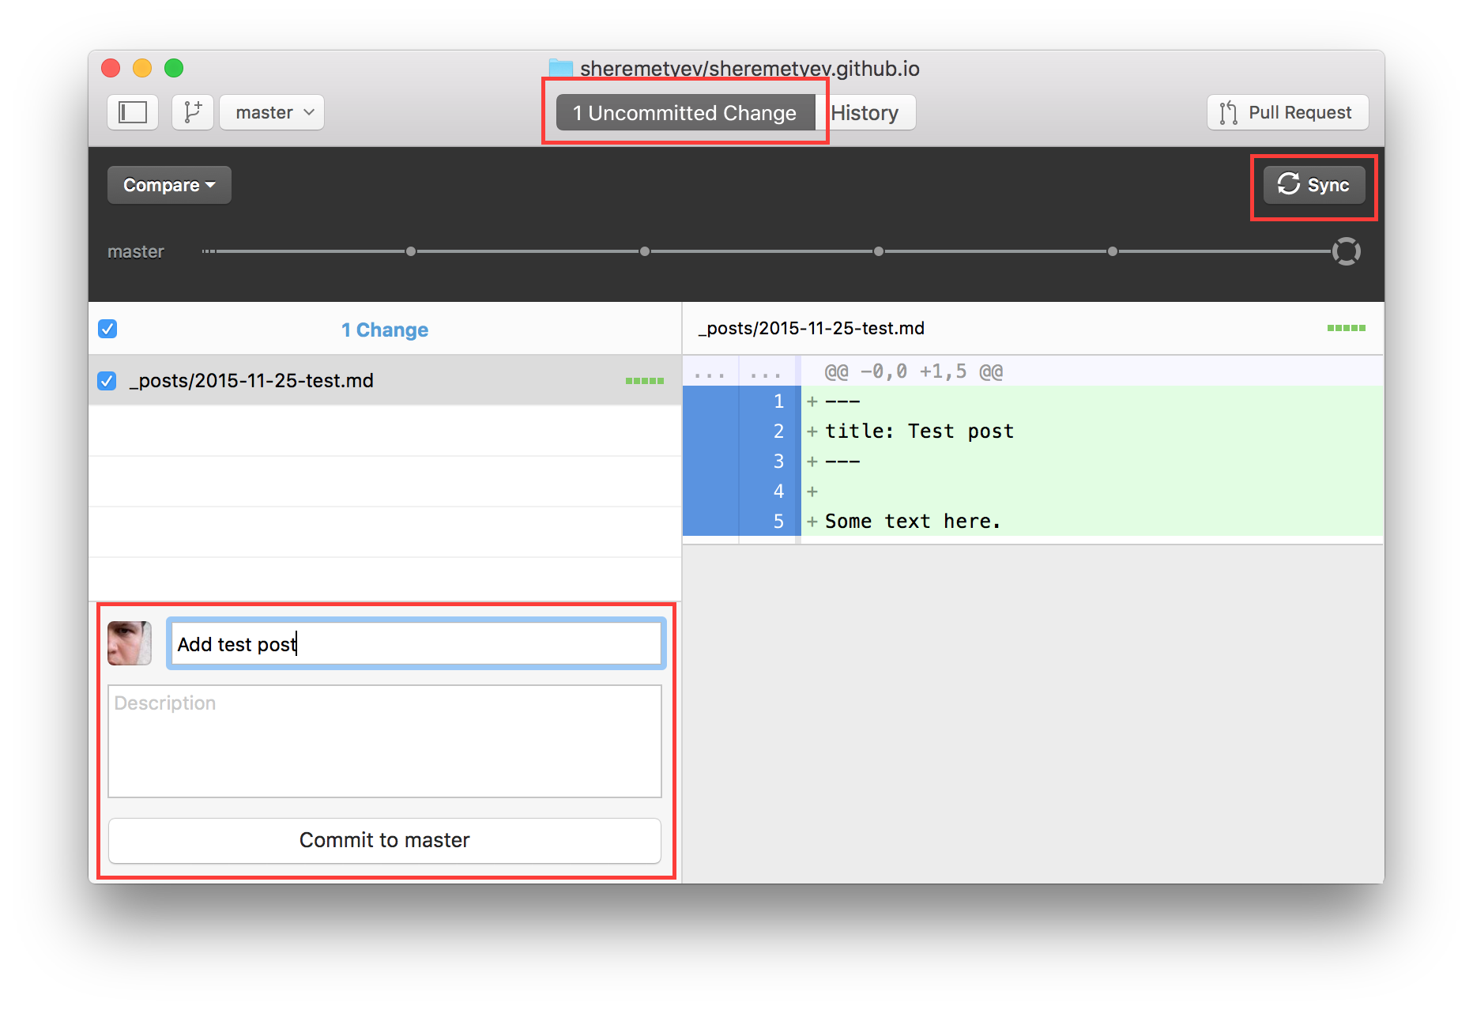
Task: Click the last commit dot before ring
Action: pos(1113,251)
